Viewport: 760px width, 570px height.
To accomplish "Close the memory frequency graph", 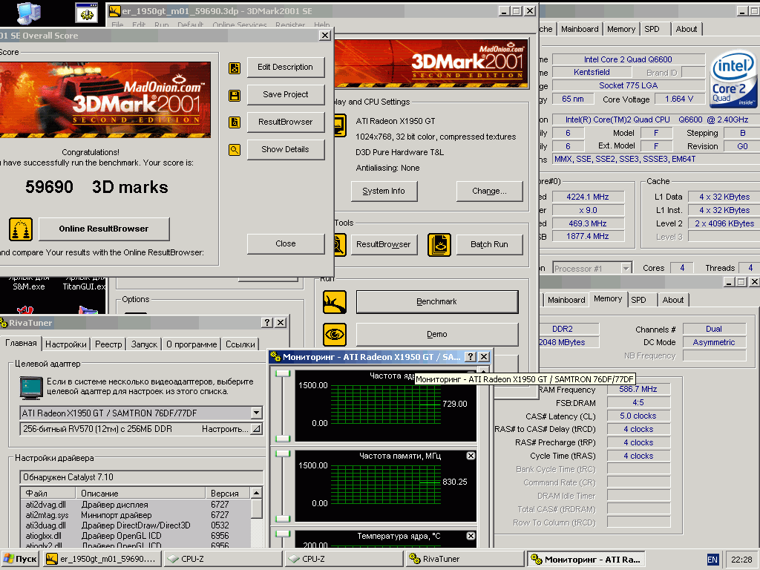I will point(471,456).
